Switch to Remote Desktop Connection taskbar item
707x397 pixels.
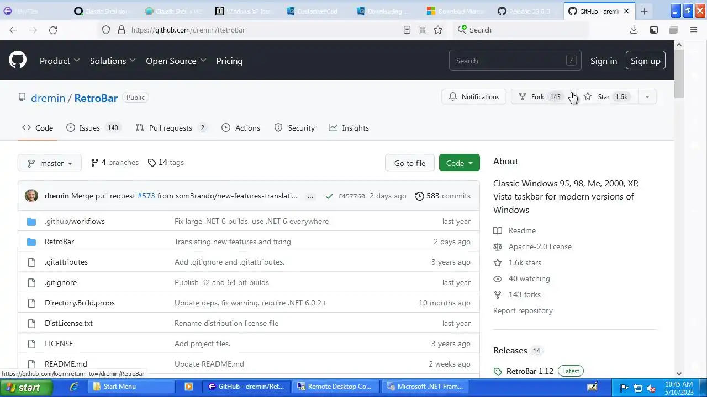[336, 387]
